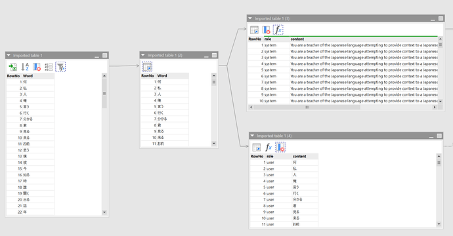Click the RowNo column header in Imported table 1 (4)

coord(258,157)
